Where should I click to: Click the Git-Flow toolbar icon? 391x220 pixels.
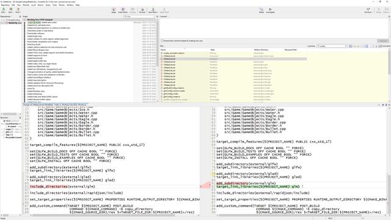[368, 10]
